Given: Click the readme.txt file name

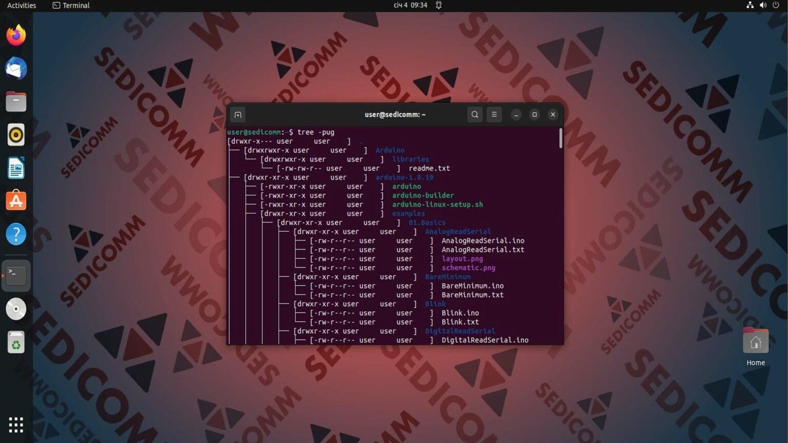Looking at the screenshot, I should 429,168.
